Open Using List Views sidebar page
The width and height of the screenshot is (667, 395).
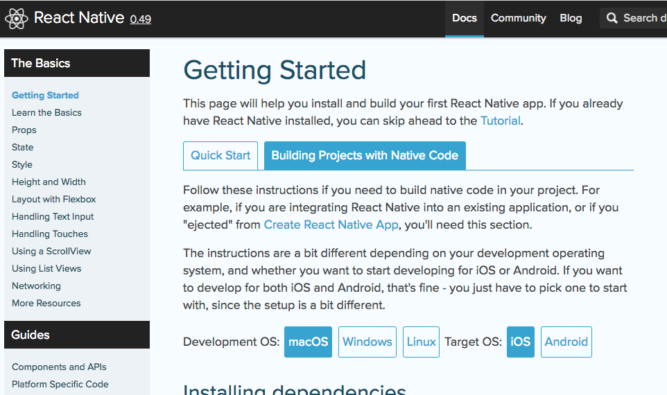(46, 269)
